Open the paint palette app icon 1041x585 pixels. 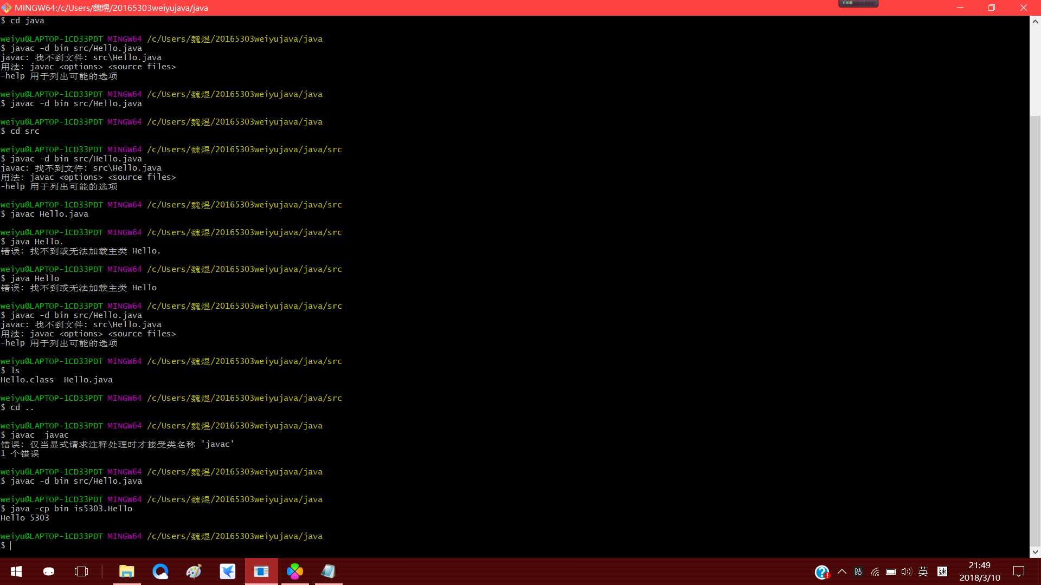click(x=194, y=571)
